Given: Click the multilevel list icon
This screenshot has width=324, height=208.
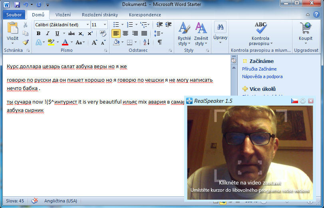Looking at the screenshot, I should [143, 25].
